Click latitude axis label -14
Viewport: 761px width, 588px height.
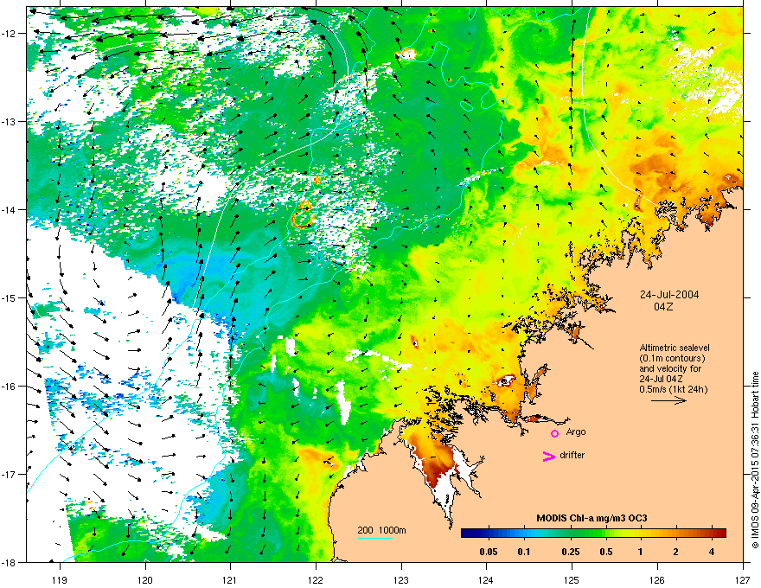point(9,209)
